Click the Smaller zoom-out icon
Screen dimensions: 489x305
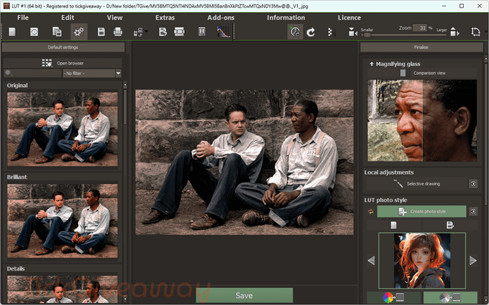(x=352, y=32)
